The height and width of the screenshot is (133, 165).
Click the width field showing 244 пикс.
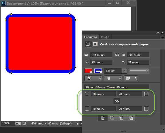point(101,55)
